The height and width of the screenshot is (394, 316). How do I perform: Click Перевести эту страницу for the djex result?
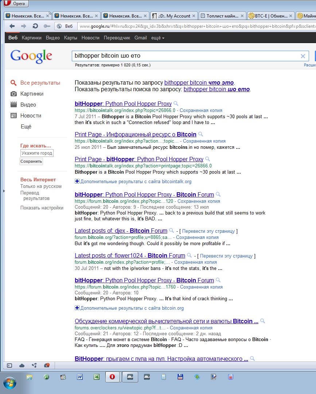pyautogui.click(x=208, y=231)
